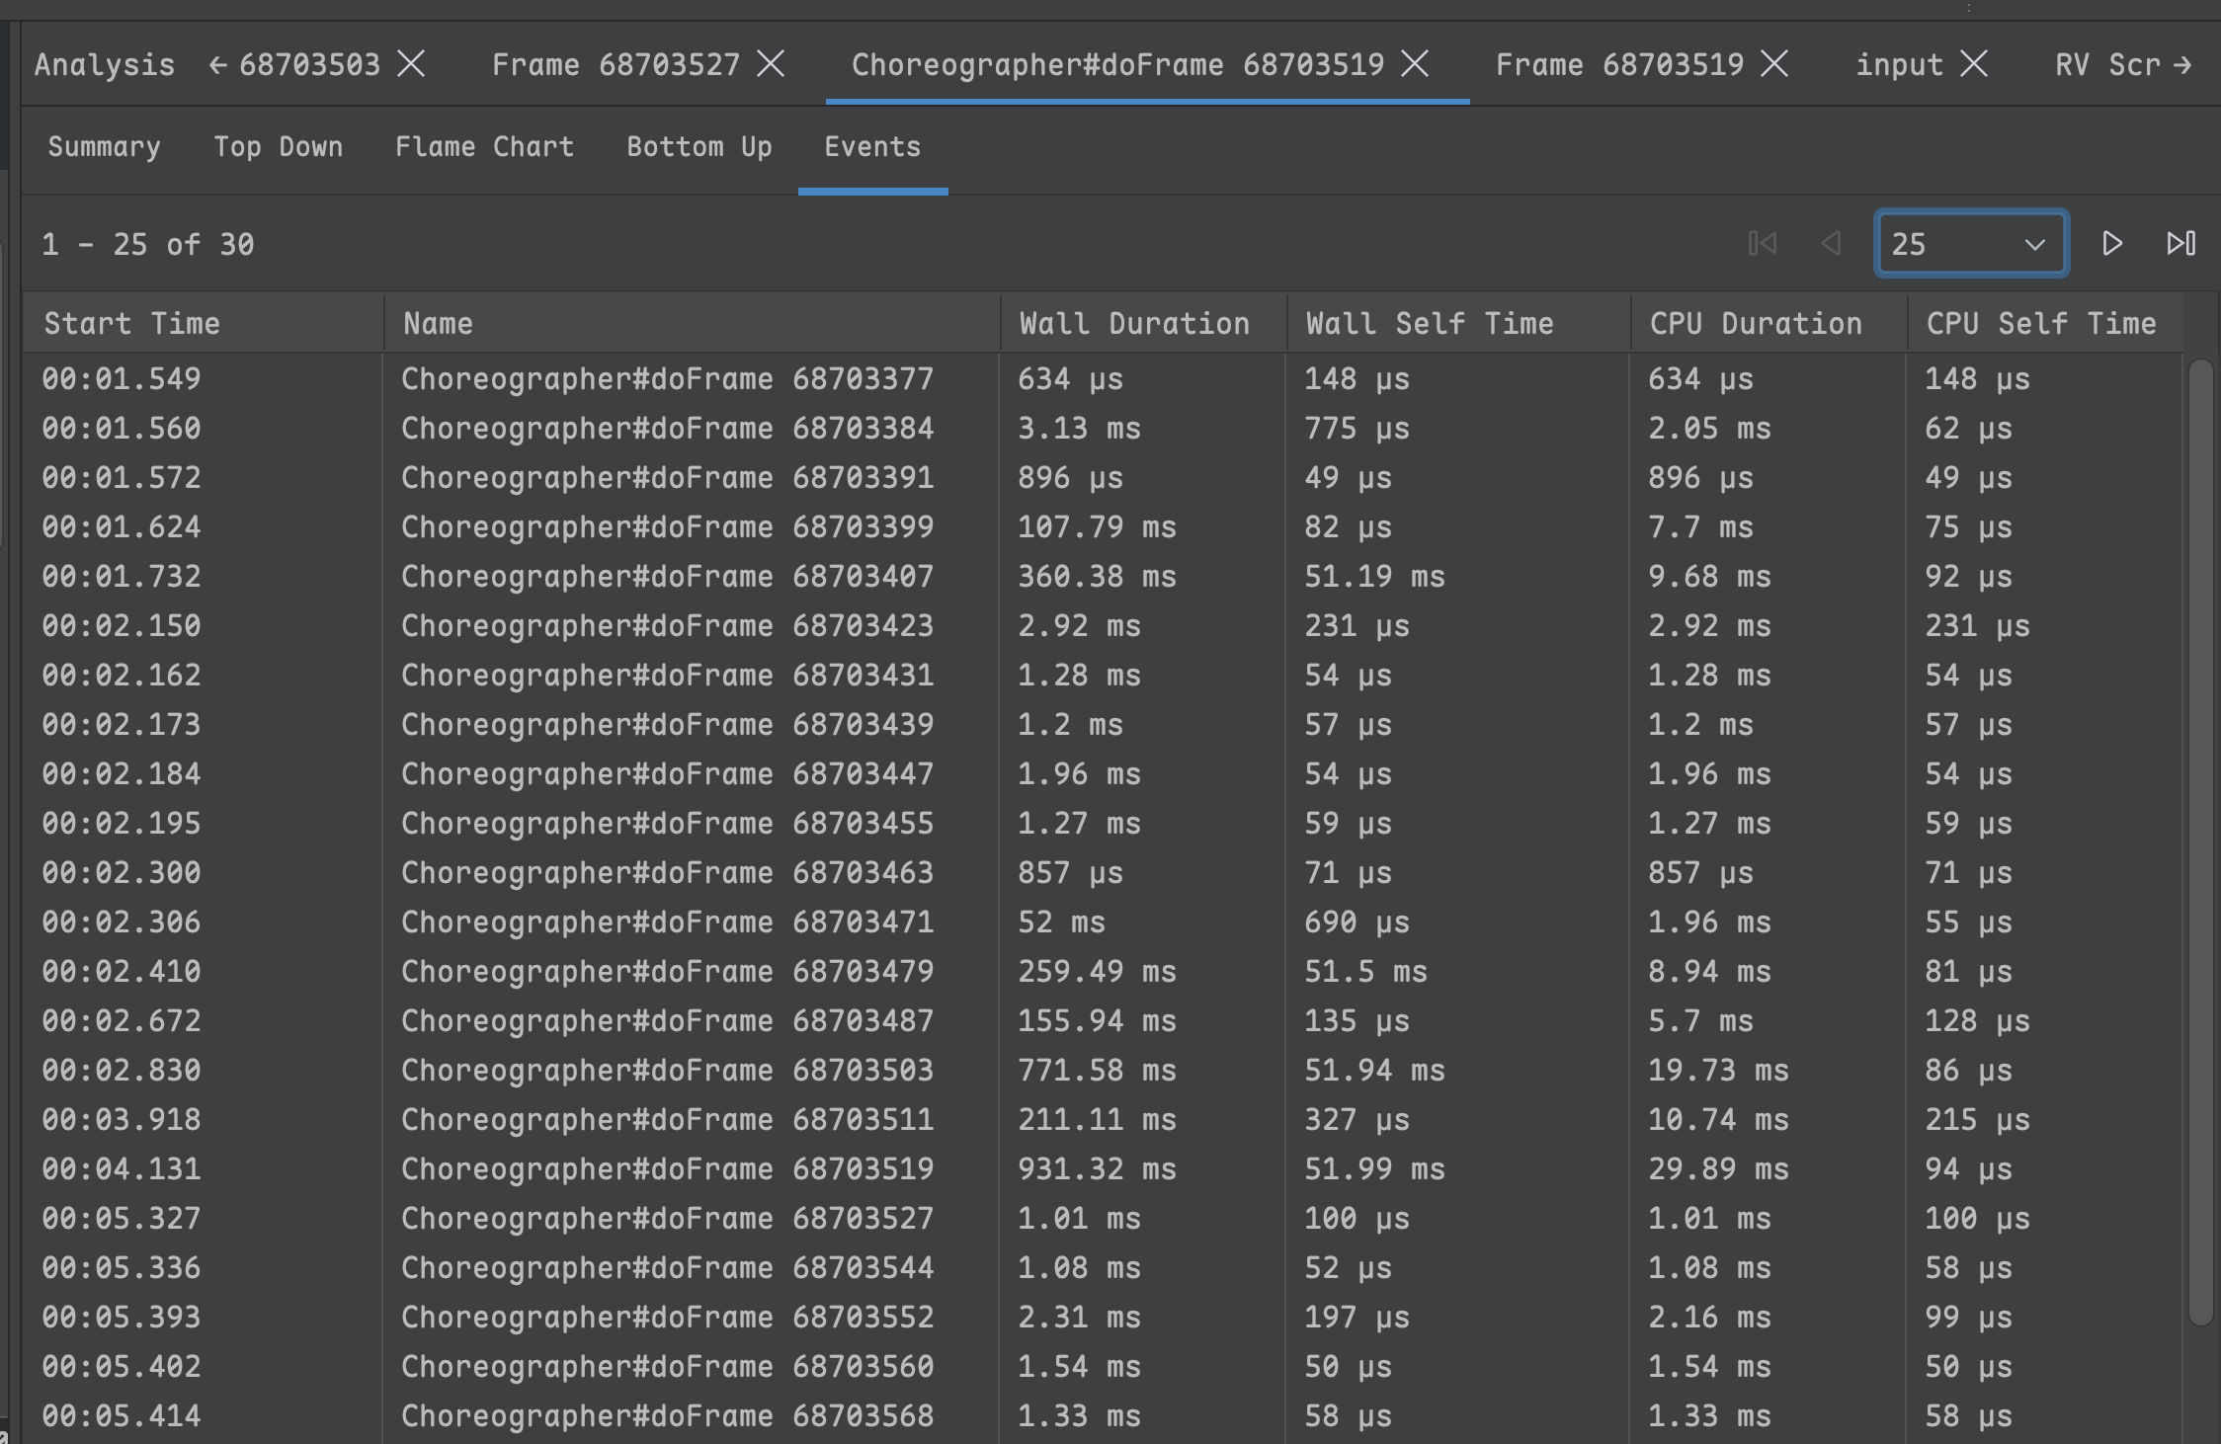Viewport: 2221px width, 1444px height.
Task: Close the Frame 68703527 tab
Action: click(771, 64)
